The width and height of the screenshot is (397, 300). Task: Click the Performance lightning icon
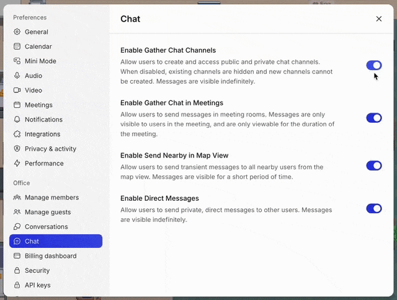click(x=17, y=164)
